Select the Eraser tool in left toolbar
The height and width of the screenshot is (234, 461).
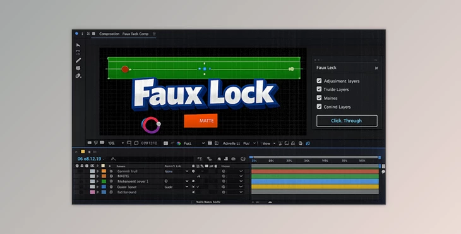coord(78,76)
